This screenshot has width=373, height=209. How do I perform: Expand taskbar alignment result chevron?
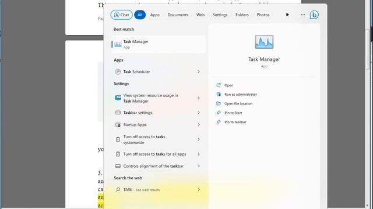pos(199,166)
